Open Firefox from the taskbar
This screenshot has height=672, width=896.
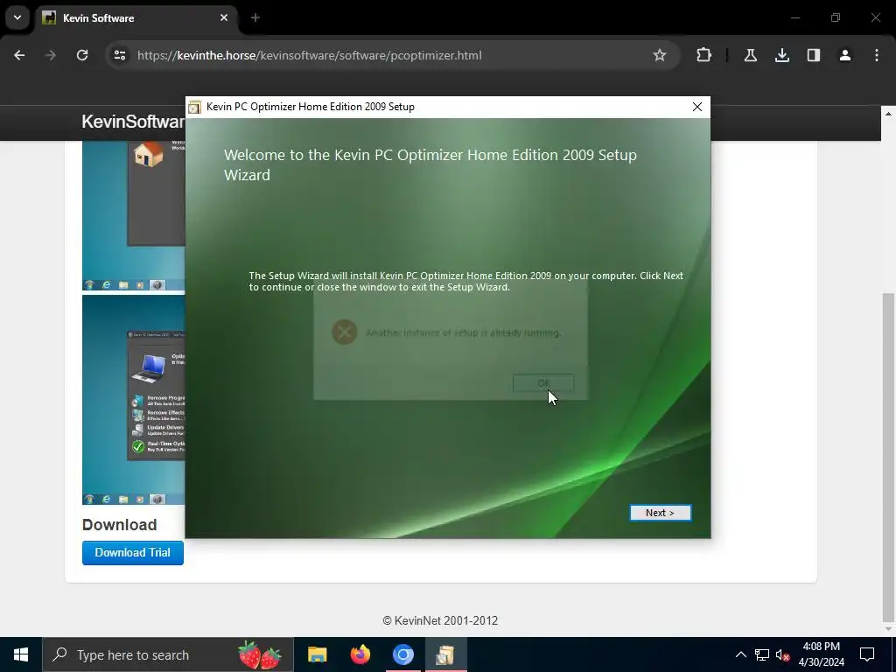[x=360, y=654]
